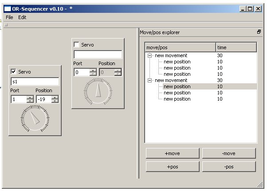Decrease the s1 servo Position value
This screenshot has height=191, width=267.
coord(55,101)
